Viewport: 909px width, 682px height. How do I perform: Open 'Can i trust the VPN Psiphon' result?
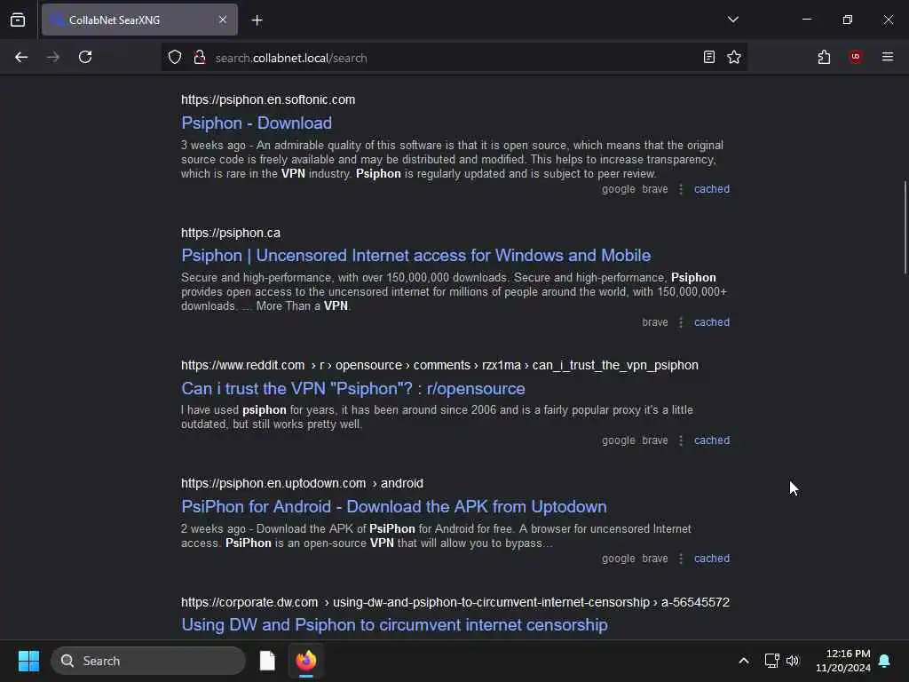coord(353,389)
